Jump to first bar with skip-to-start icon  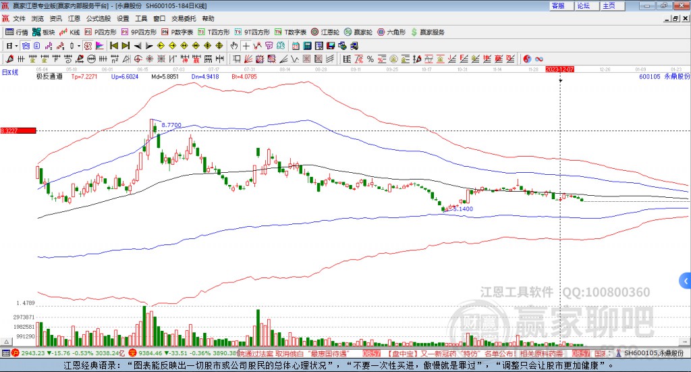pos(114,46)
